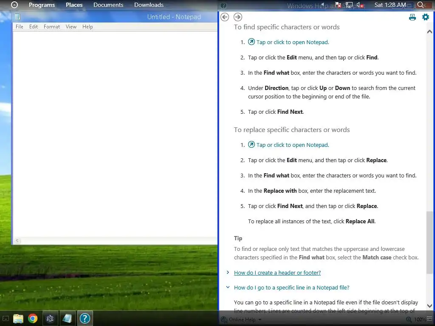435x326 pixels.
Task: Click the Help window's title bar help icon
Action: click(x=223, y=6)
